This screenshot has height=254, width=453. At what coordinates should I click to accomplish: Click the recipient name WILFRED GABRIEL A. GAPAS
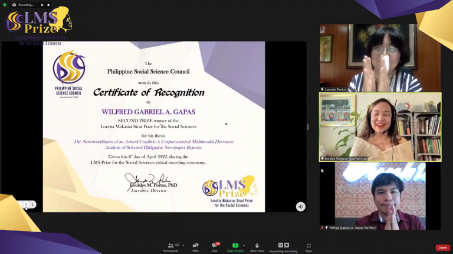(x=148, y=112)
